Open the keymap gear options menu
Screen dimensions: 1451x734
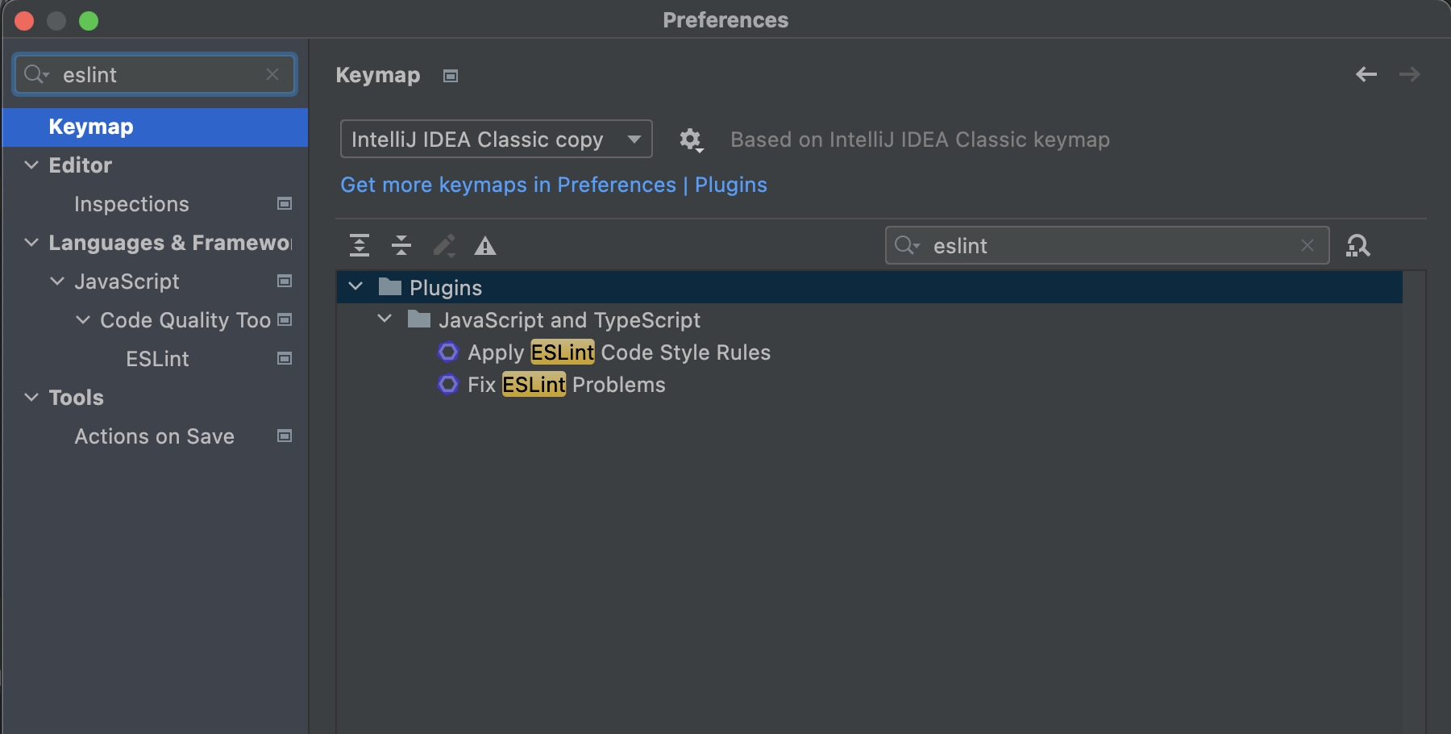(691, 140)
